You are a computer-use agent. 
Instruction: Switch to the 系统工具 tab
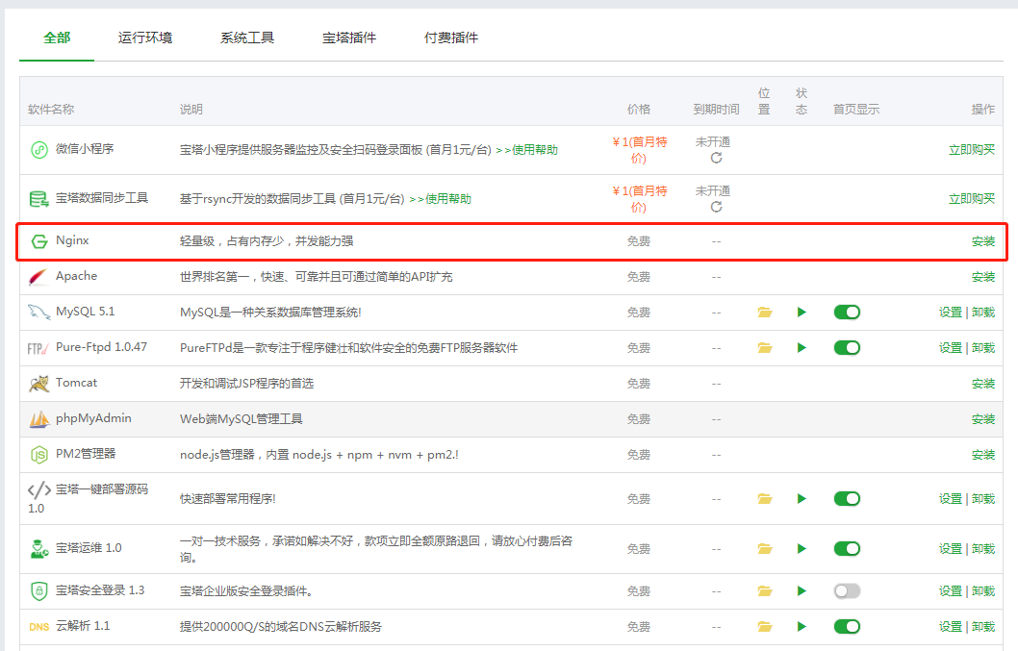click(x=247, y=38)
